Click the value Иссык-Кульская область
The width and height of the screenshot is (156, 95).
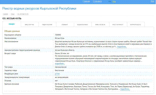[x=65, y=50]
